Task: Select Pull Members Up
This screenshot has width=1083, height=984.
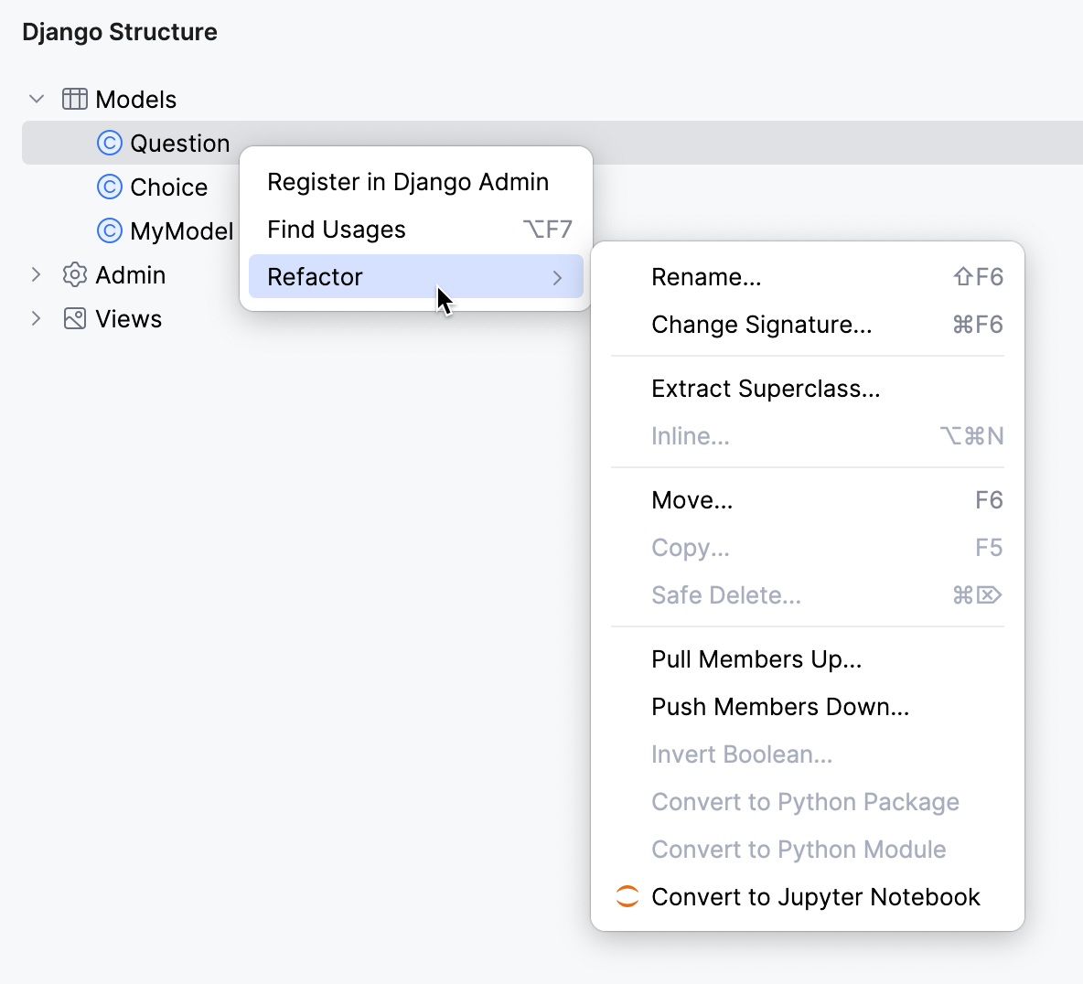Action: (756, 658)
